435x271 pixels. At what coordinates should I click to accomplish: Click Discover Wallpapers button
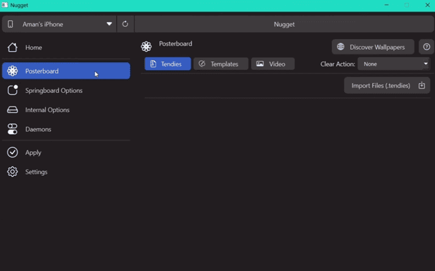tap(373, 47)
